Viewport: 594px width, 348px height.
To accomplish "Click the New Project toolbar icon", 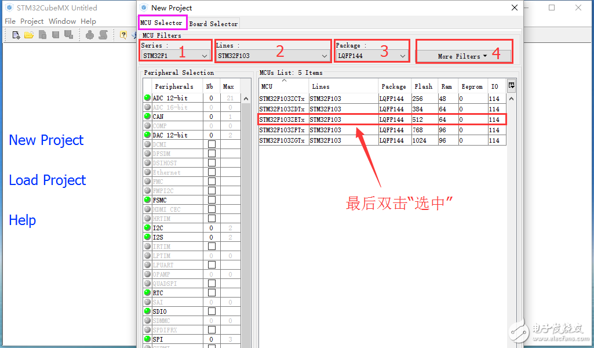I will point(16,35).
